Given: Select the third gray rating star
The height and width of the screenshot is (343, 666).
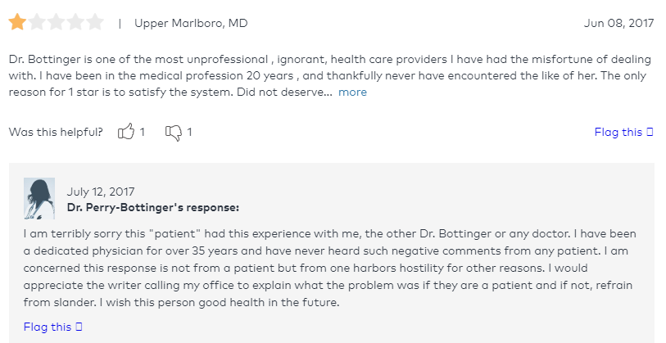Looking at the screenshot, I should (56, 22).
